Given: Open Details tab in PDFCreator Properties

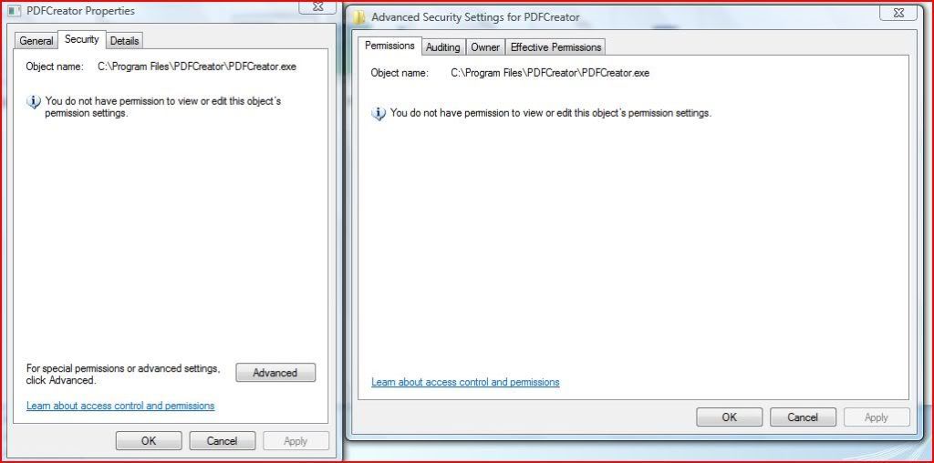Looking at the screenshot, I should coord(124,40).
